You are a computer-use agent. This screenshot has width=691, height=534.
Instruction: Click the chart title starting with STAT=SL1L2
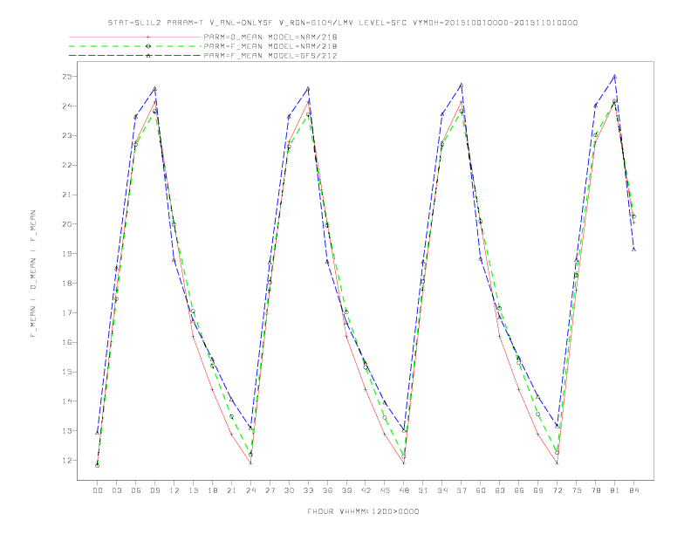point(342,23)
